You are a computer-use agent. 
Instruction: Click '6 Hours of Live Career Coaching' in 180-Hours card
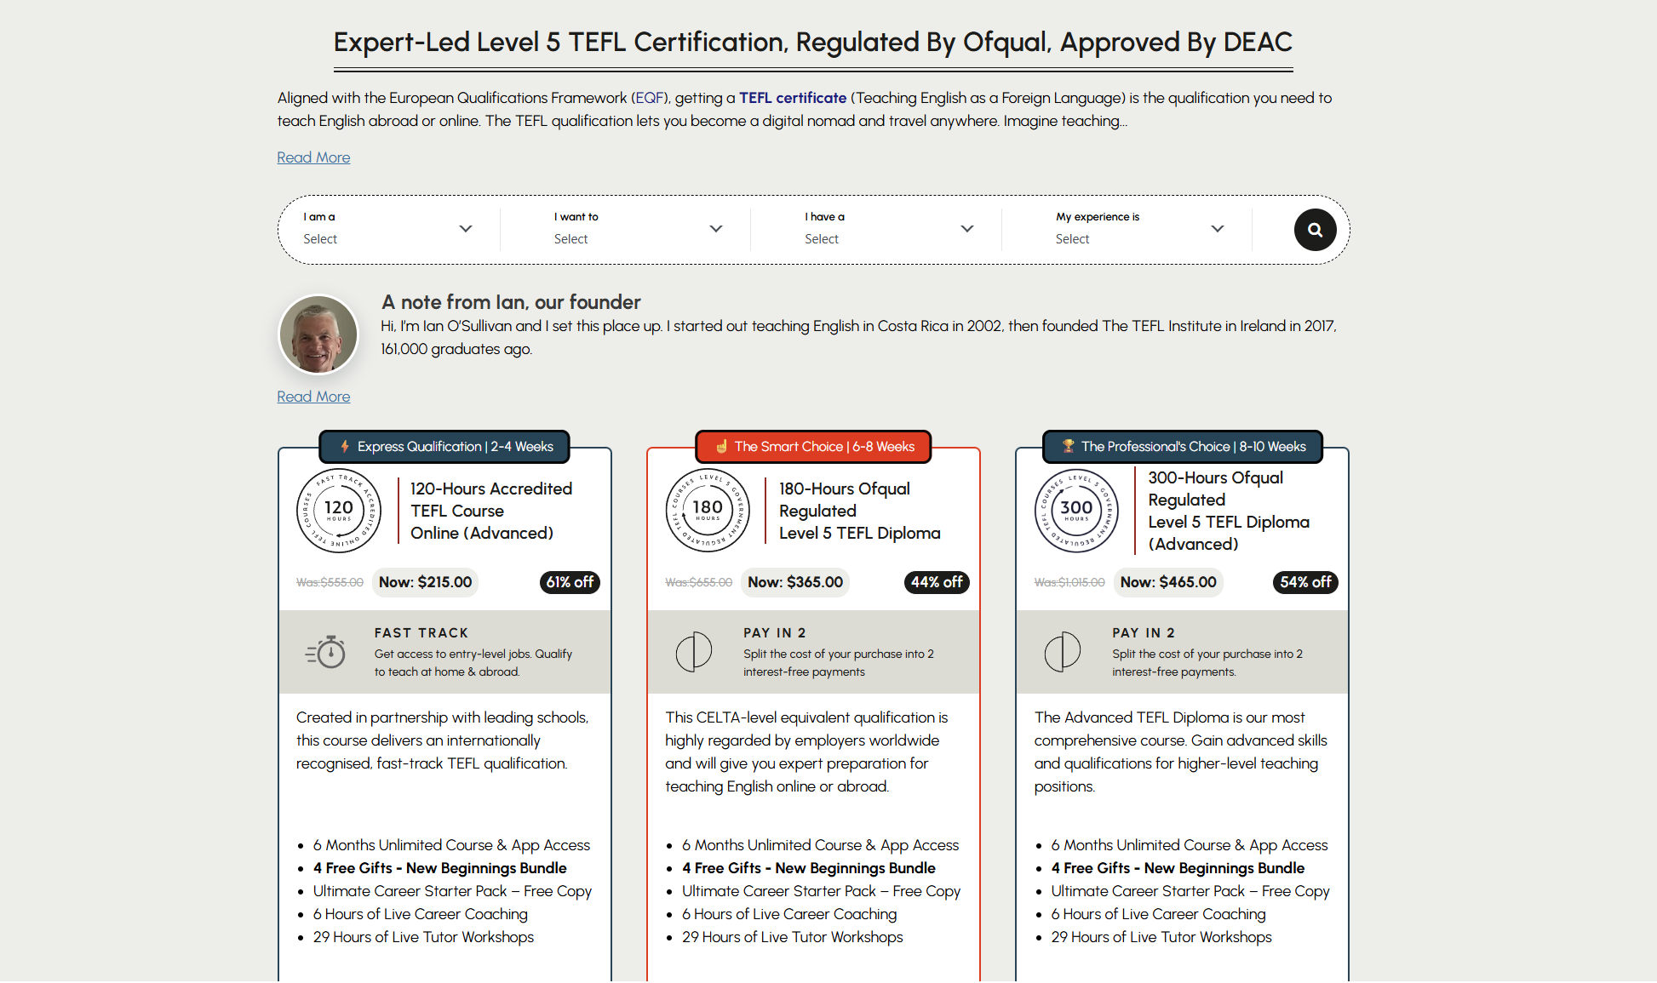(789, 914)
